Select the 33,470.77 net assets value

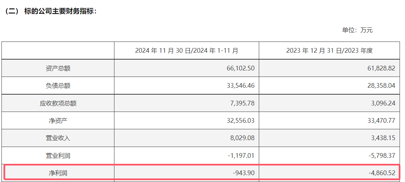coord(382,121)
